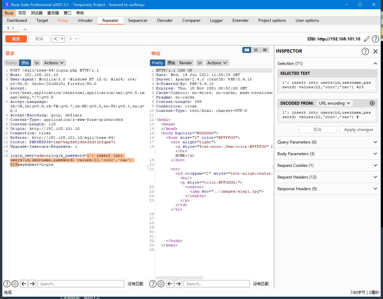The width and height of the screenshot is (383, 299).
Task: Switch response to Pretty view
Action: (157, 63)
